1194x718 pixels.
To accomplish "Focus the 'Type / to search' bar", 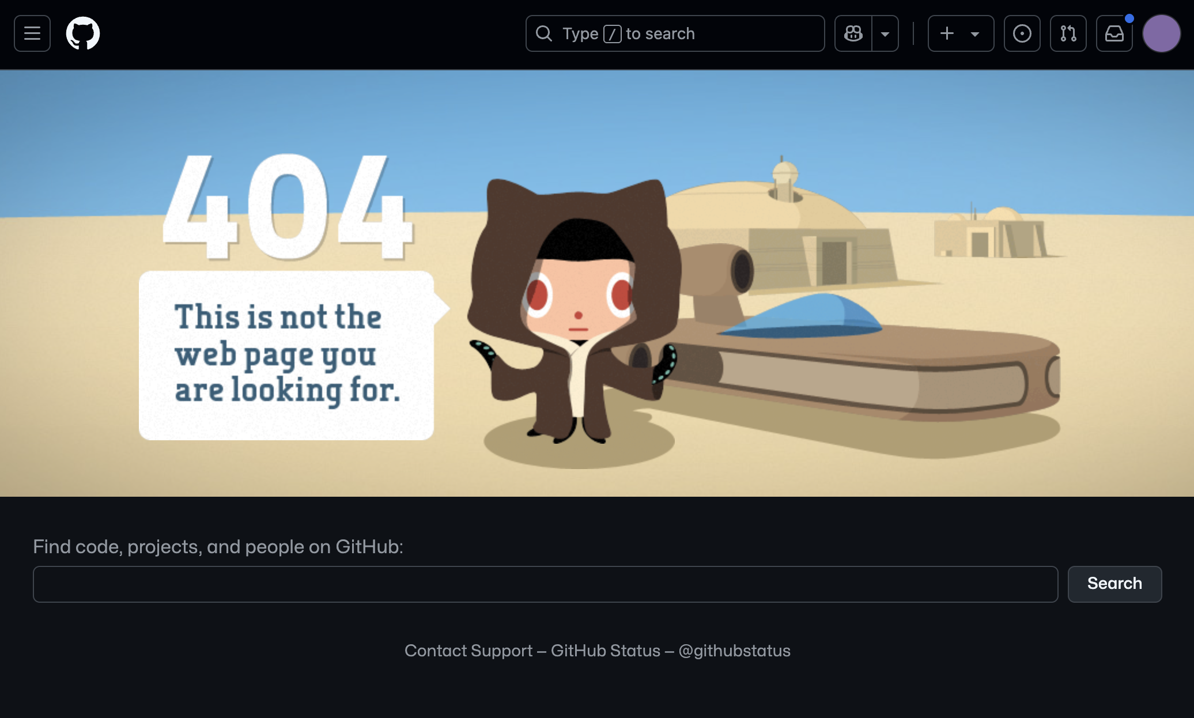I will click(675, 33).
